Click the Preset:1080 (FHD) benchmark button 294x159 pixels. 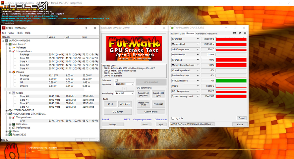(x=143, y=104)
